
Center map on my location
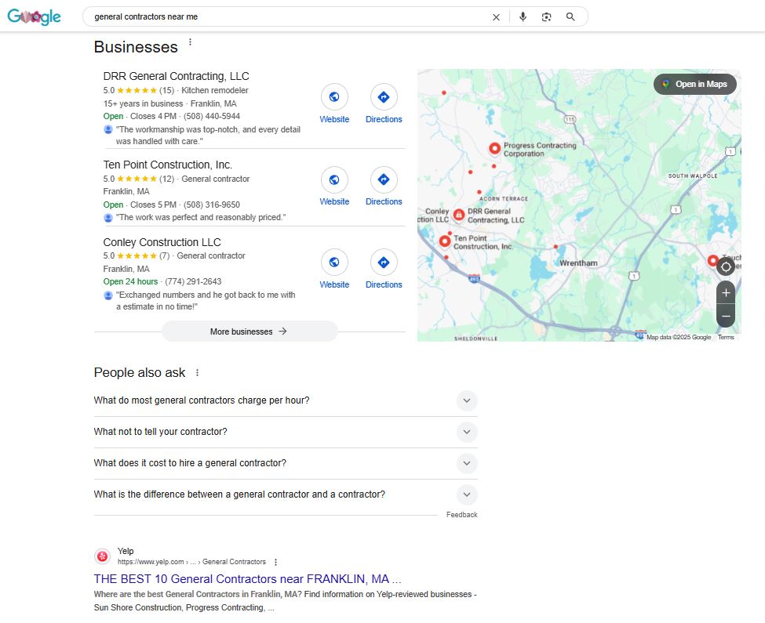point(726,267)
